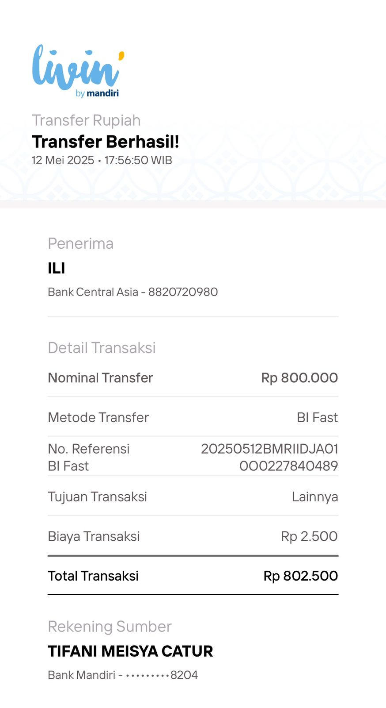Click the Livin' by Mandiri logo

click(x=78, y=71)
